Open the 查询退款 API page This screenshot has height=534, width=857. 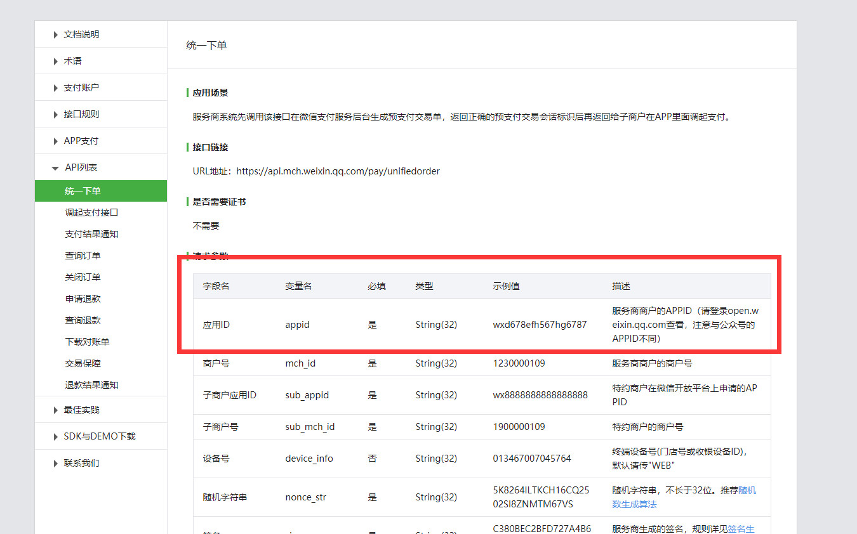pyautogui.click(x=83, y=320)
